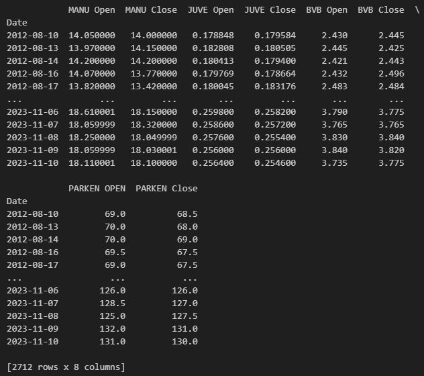
Task: Click the value 0.256400
Action: pos(213,163)
